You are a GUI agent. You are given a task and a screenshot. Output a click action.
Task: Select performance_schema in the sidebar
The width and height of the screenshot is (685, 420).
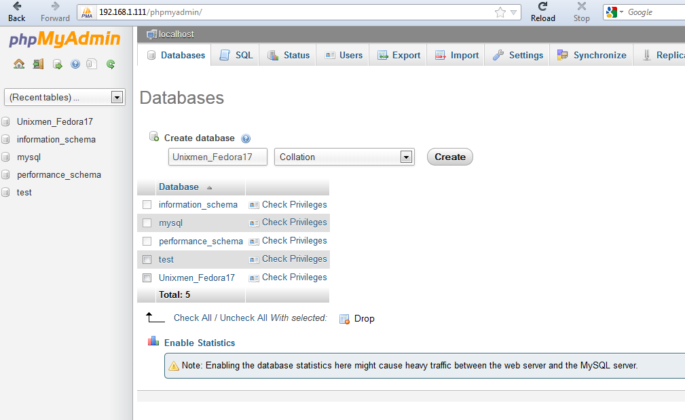(x=59, y=174)
